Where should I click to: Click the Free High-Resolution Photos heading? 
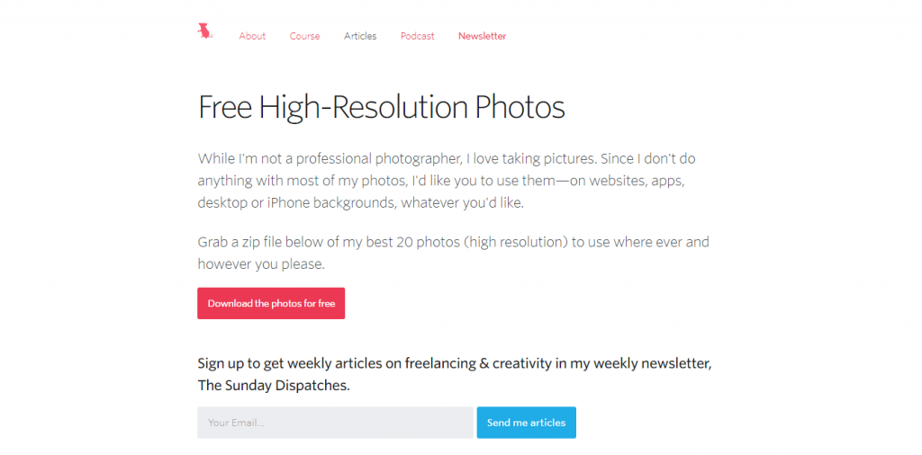[381, 107]
